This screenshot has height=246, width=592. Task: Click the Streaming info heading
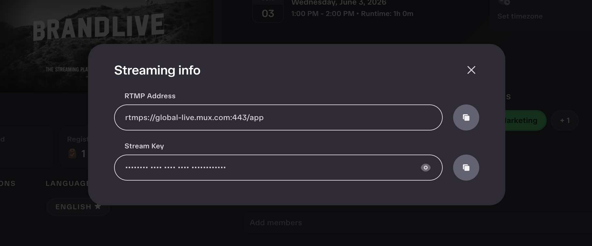tap(157, 70)
